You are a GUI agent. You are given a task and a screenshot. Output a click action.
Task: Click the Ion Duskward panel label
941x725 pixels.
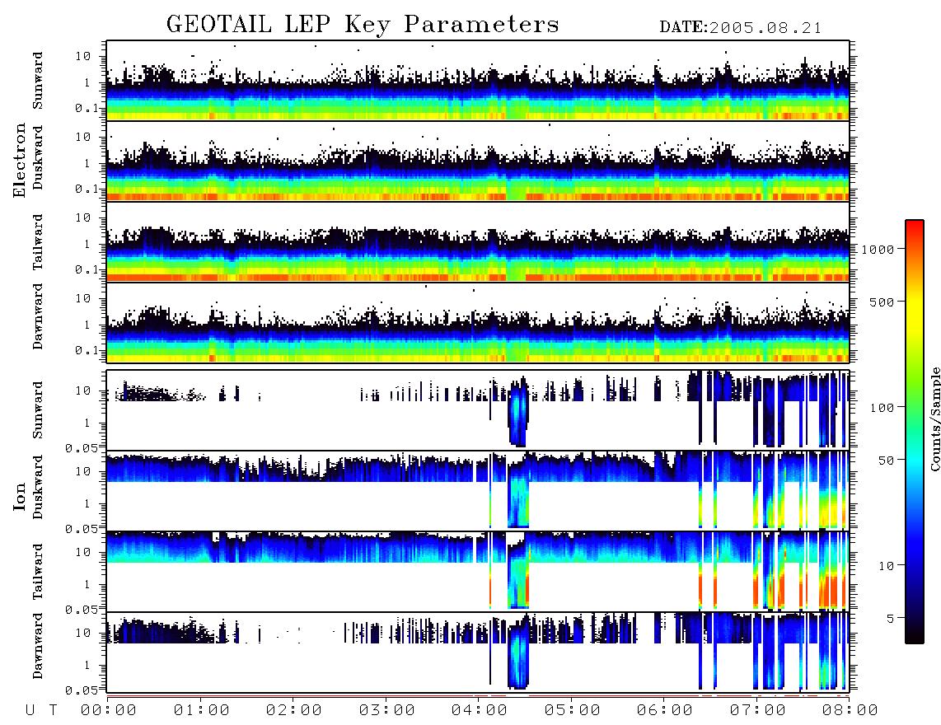[x=38, y=487]
